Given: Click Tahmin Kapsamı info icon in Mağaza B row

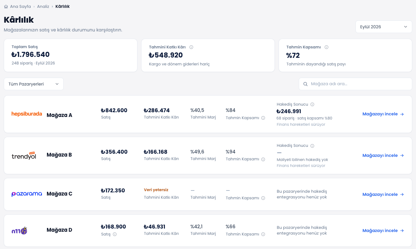Looking at the screenshot, I should 263,159.
